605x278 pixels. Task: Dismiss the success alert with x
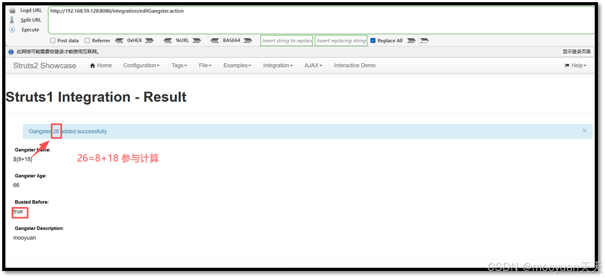click(584, 131)
